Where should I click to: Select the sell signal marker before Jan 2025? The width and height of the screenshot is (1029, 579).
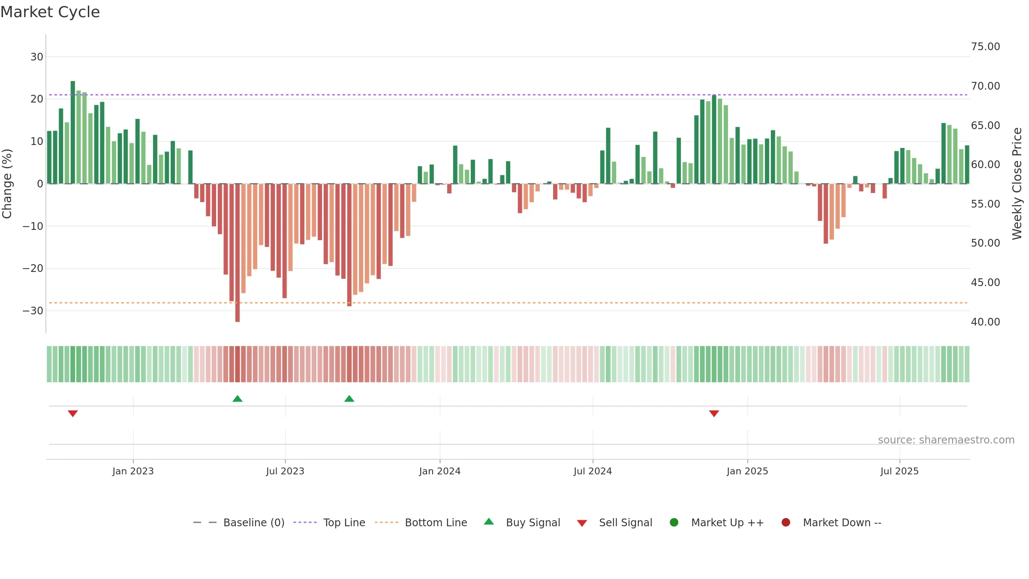point(714,413)
